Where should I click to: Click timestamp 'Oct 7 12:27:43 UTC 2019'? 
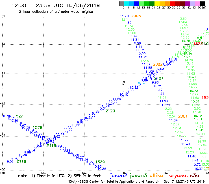pos(184,181)
